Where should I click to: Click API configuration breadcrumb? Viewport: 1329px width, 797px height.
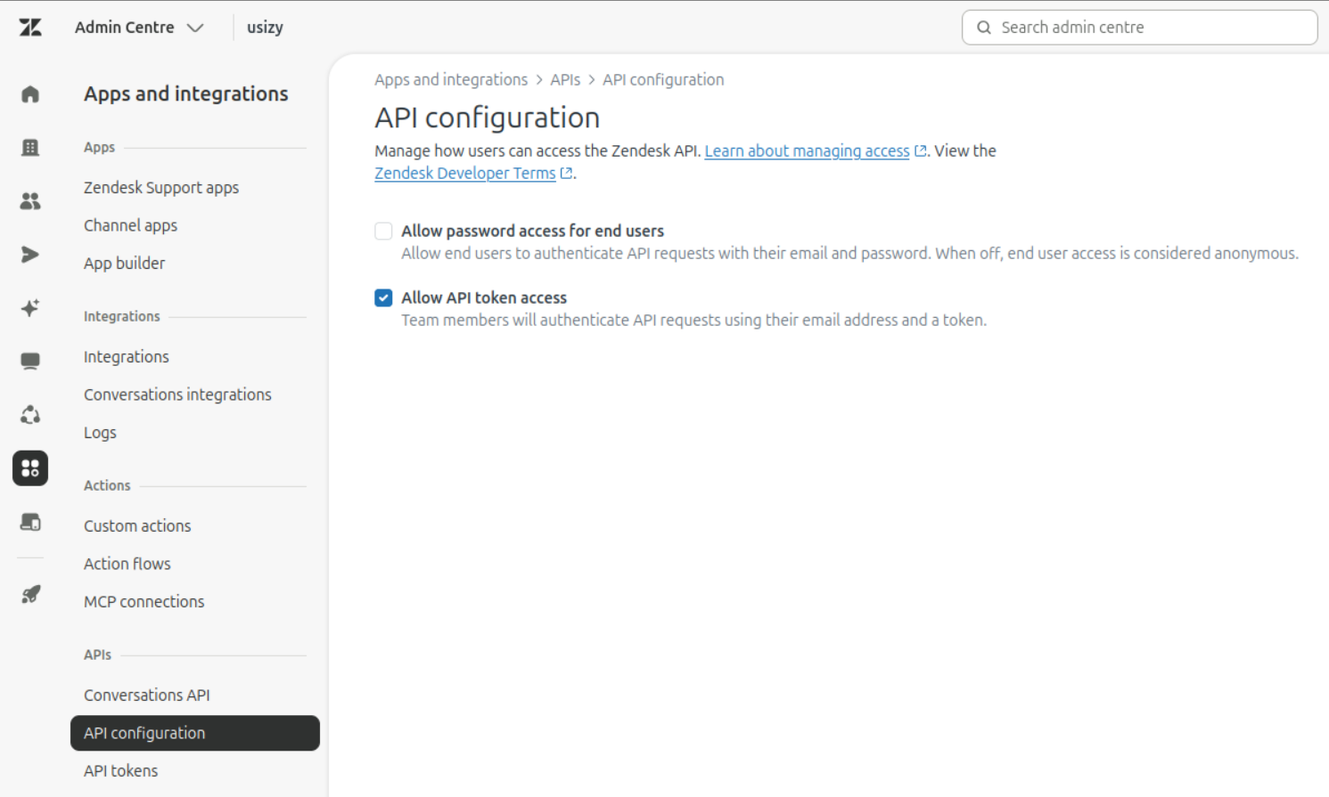click(663, 80)
